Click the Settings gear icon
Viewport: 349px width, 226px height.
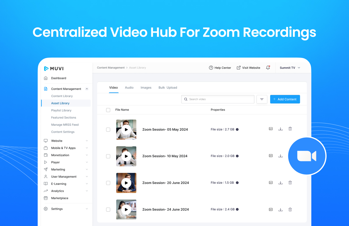click(x=46, y=209)
